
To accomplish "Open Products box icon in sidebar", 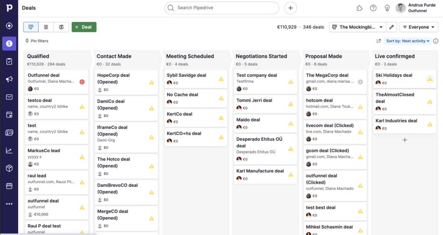I will pos(9,168).
